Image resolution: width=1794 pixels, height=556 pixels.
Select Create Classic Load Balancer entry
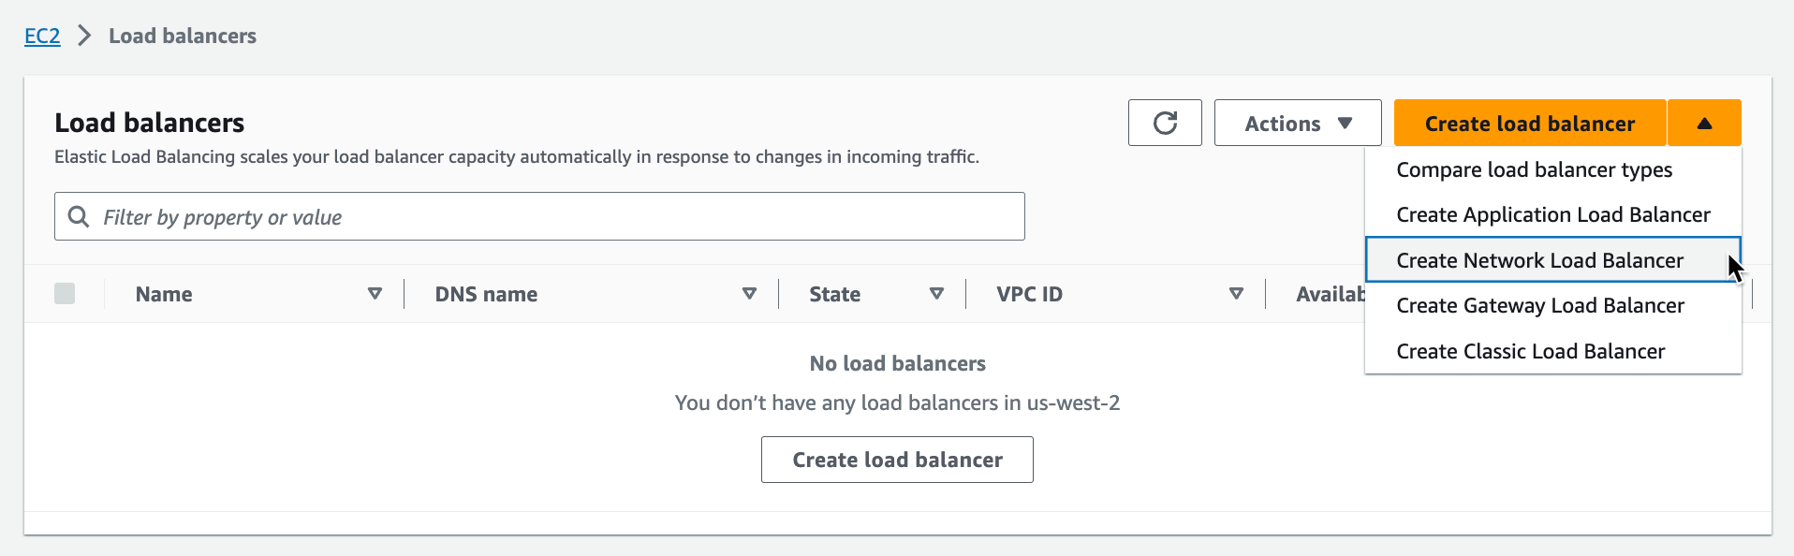point(1530,351)
